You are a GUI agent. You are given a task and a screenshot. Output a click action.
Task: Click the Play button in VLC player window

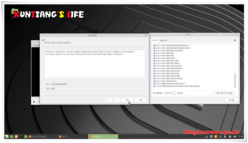coord(34,102)
